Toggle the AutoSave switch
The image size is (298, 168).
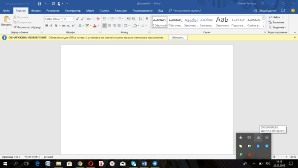[30, 3]
